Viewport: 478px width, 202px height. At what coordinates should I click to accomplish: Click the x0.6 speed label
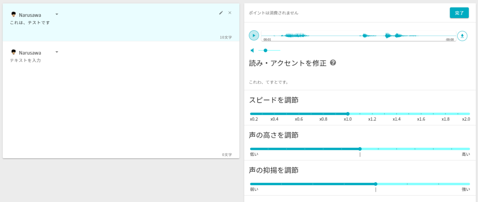[x=299, y=119]
